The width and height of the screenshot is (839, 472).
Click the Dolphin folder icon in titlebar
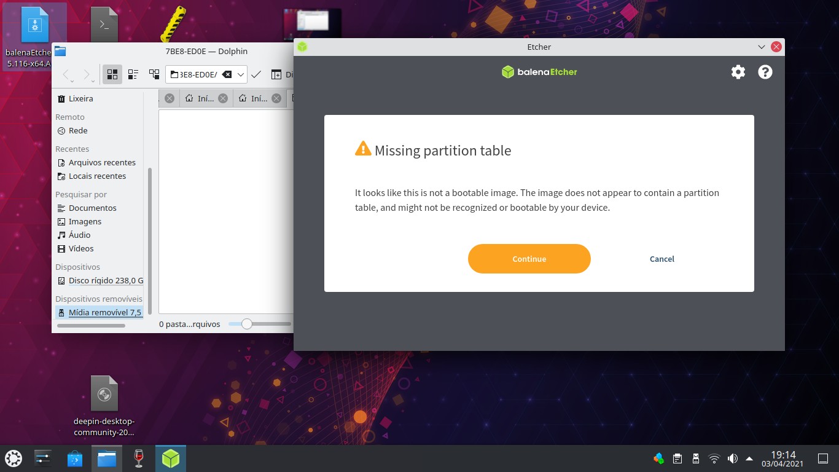[60, 51]
